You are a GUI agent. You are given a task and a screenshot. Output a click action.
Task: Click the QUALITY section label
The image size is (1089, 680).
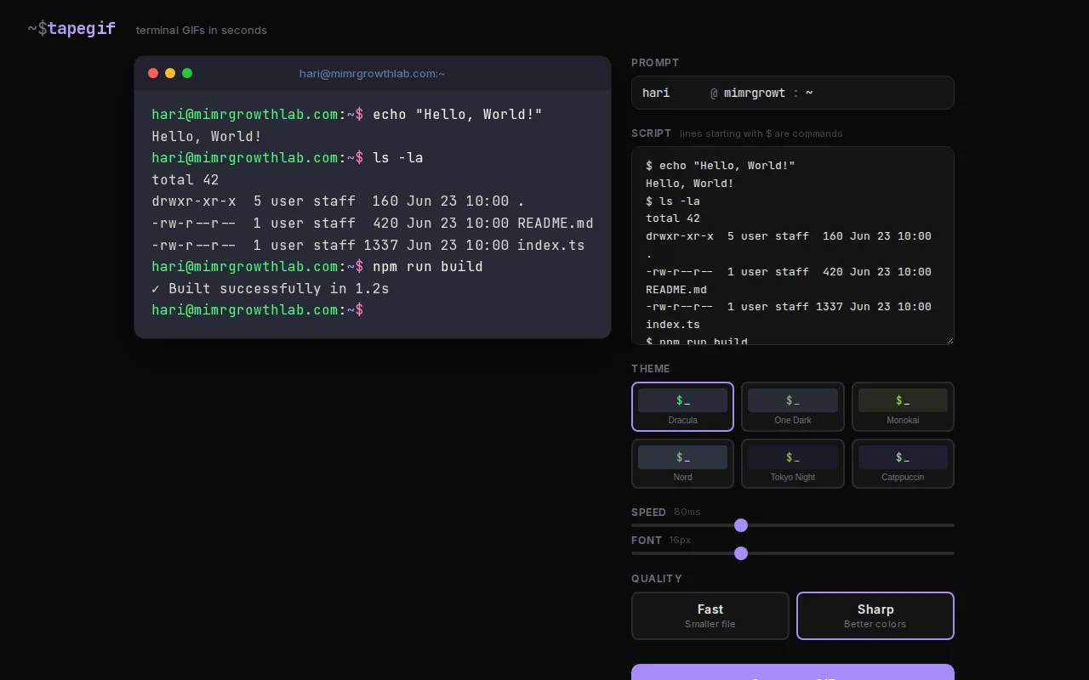coord(657,578)
